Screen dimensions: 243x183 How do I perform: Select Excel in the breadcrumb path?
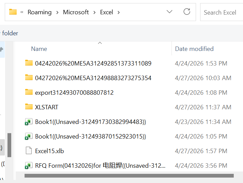click(x=107, y=12)
